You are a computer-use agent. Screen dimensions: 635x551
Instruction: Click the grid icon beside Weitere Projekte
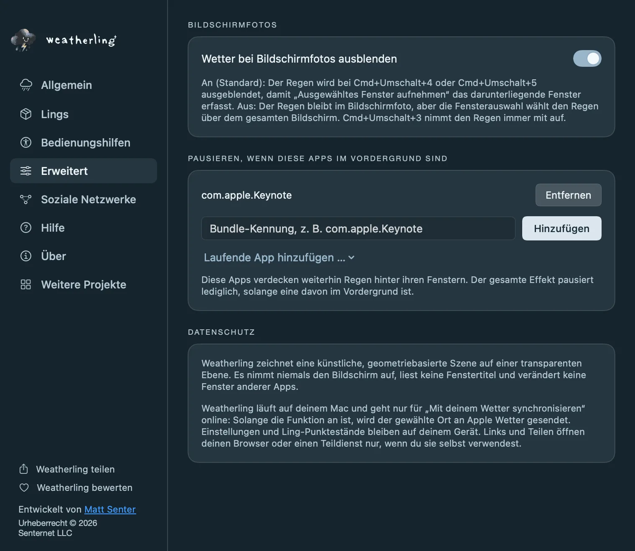(26, 284)
